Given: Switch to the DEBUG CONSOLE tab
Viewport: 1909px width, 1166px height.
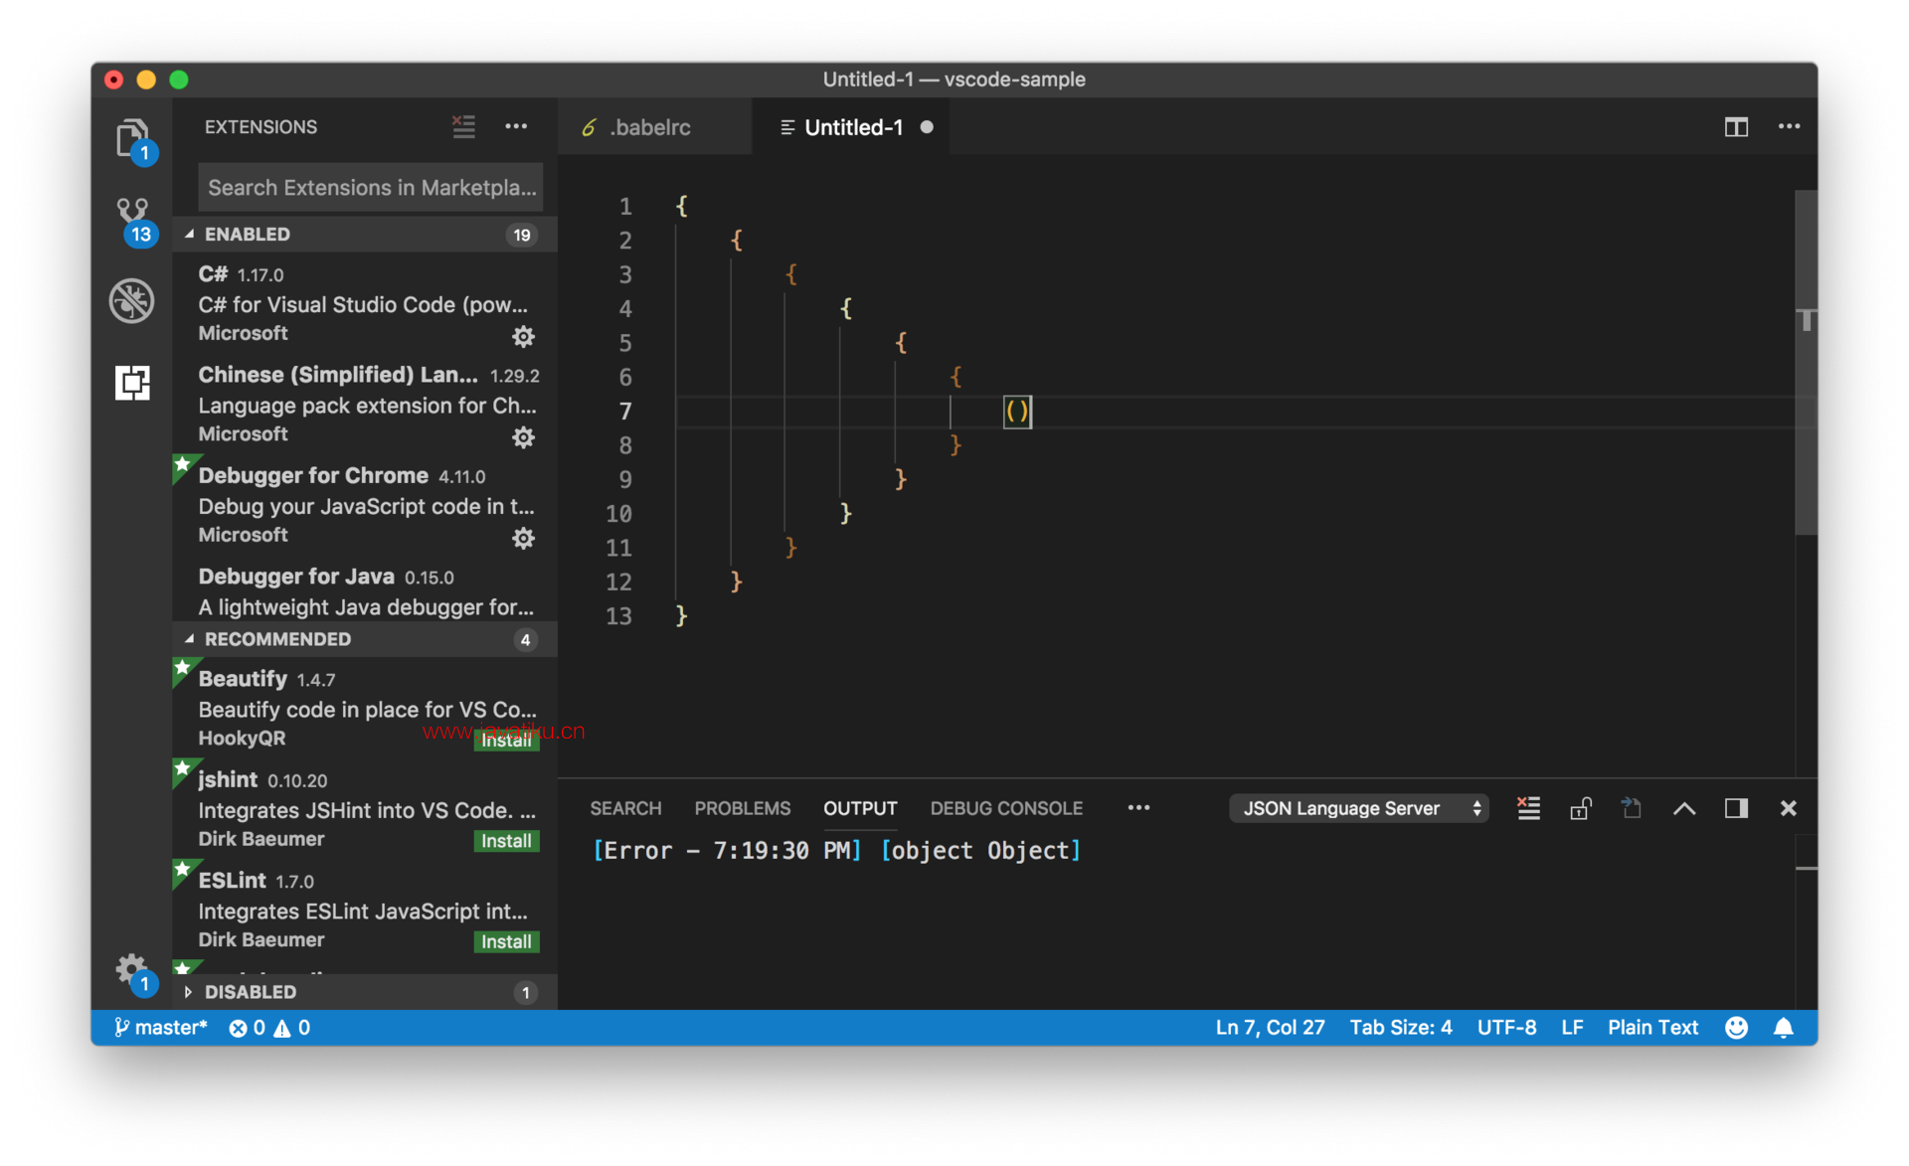Looking at the screenshot, I should point(1005,807).
